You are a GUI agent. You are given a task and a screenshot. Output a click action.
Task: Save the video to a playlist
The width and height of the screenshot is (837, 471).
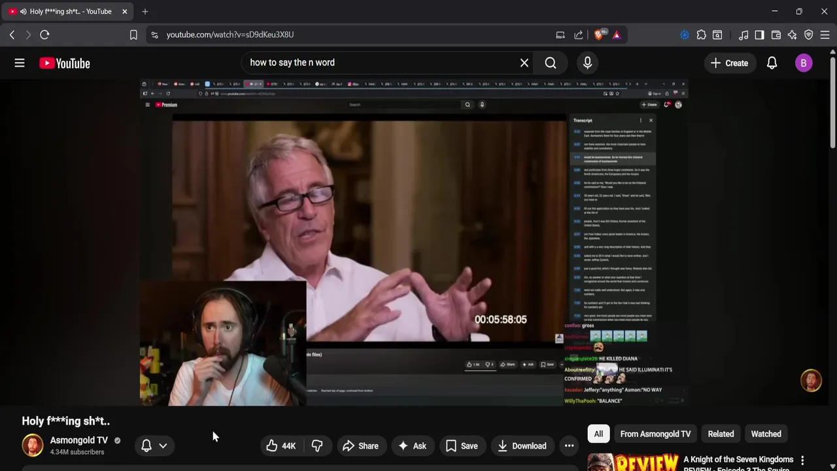click(462, 446)
